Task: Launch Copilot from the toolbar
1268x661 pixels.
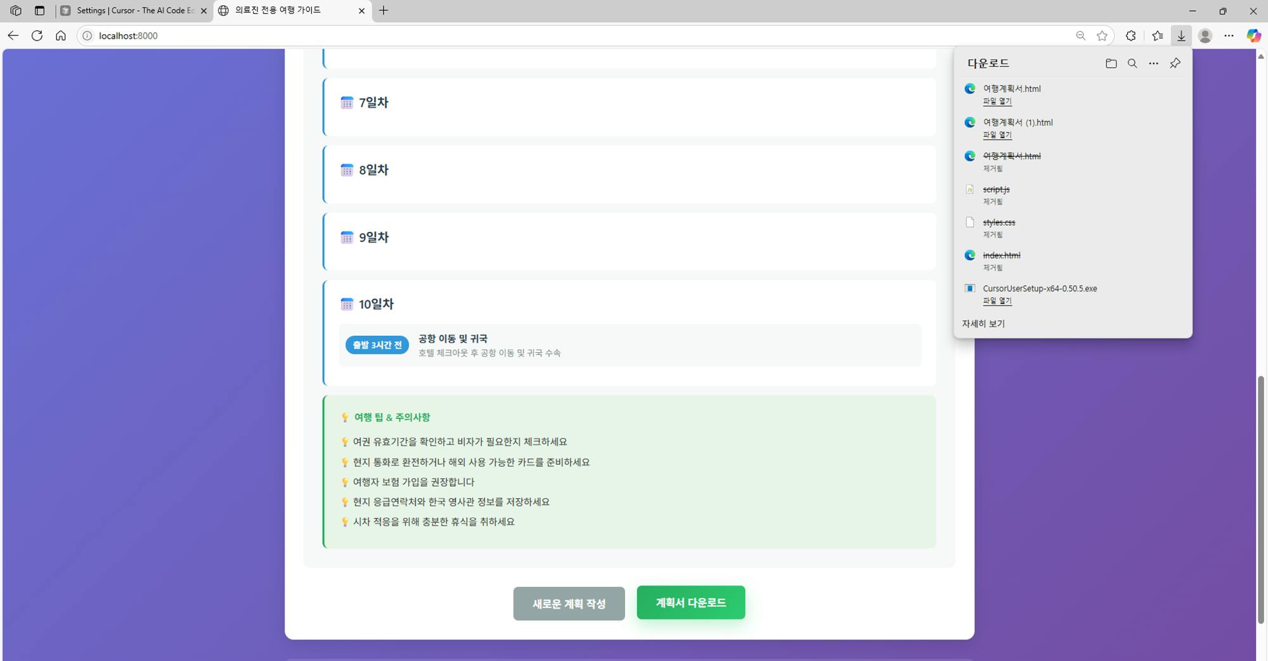Action: (1253, 35)
